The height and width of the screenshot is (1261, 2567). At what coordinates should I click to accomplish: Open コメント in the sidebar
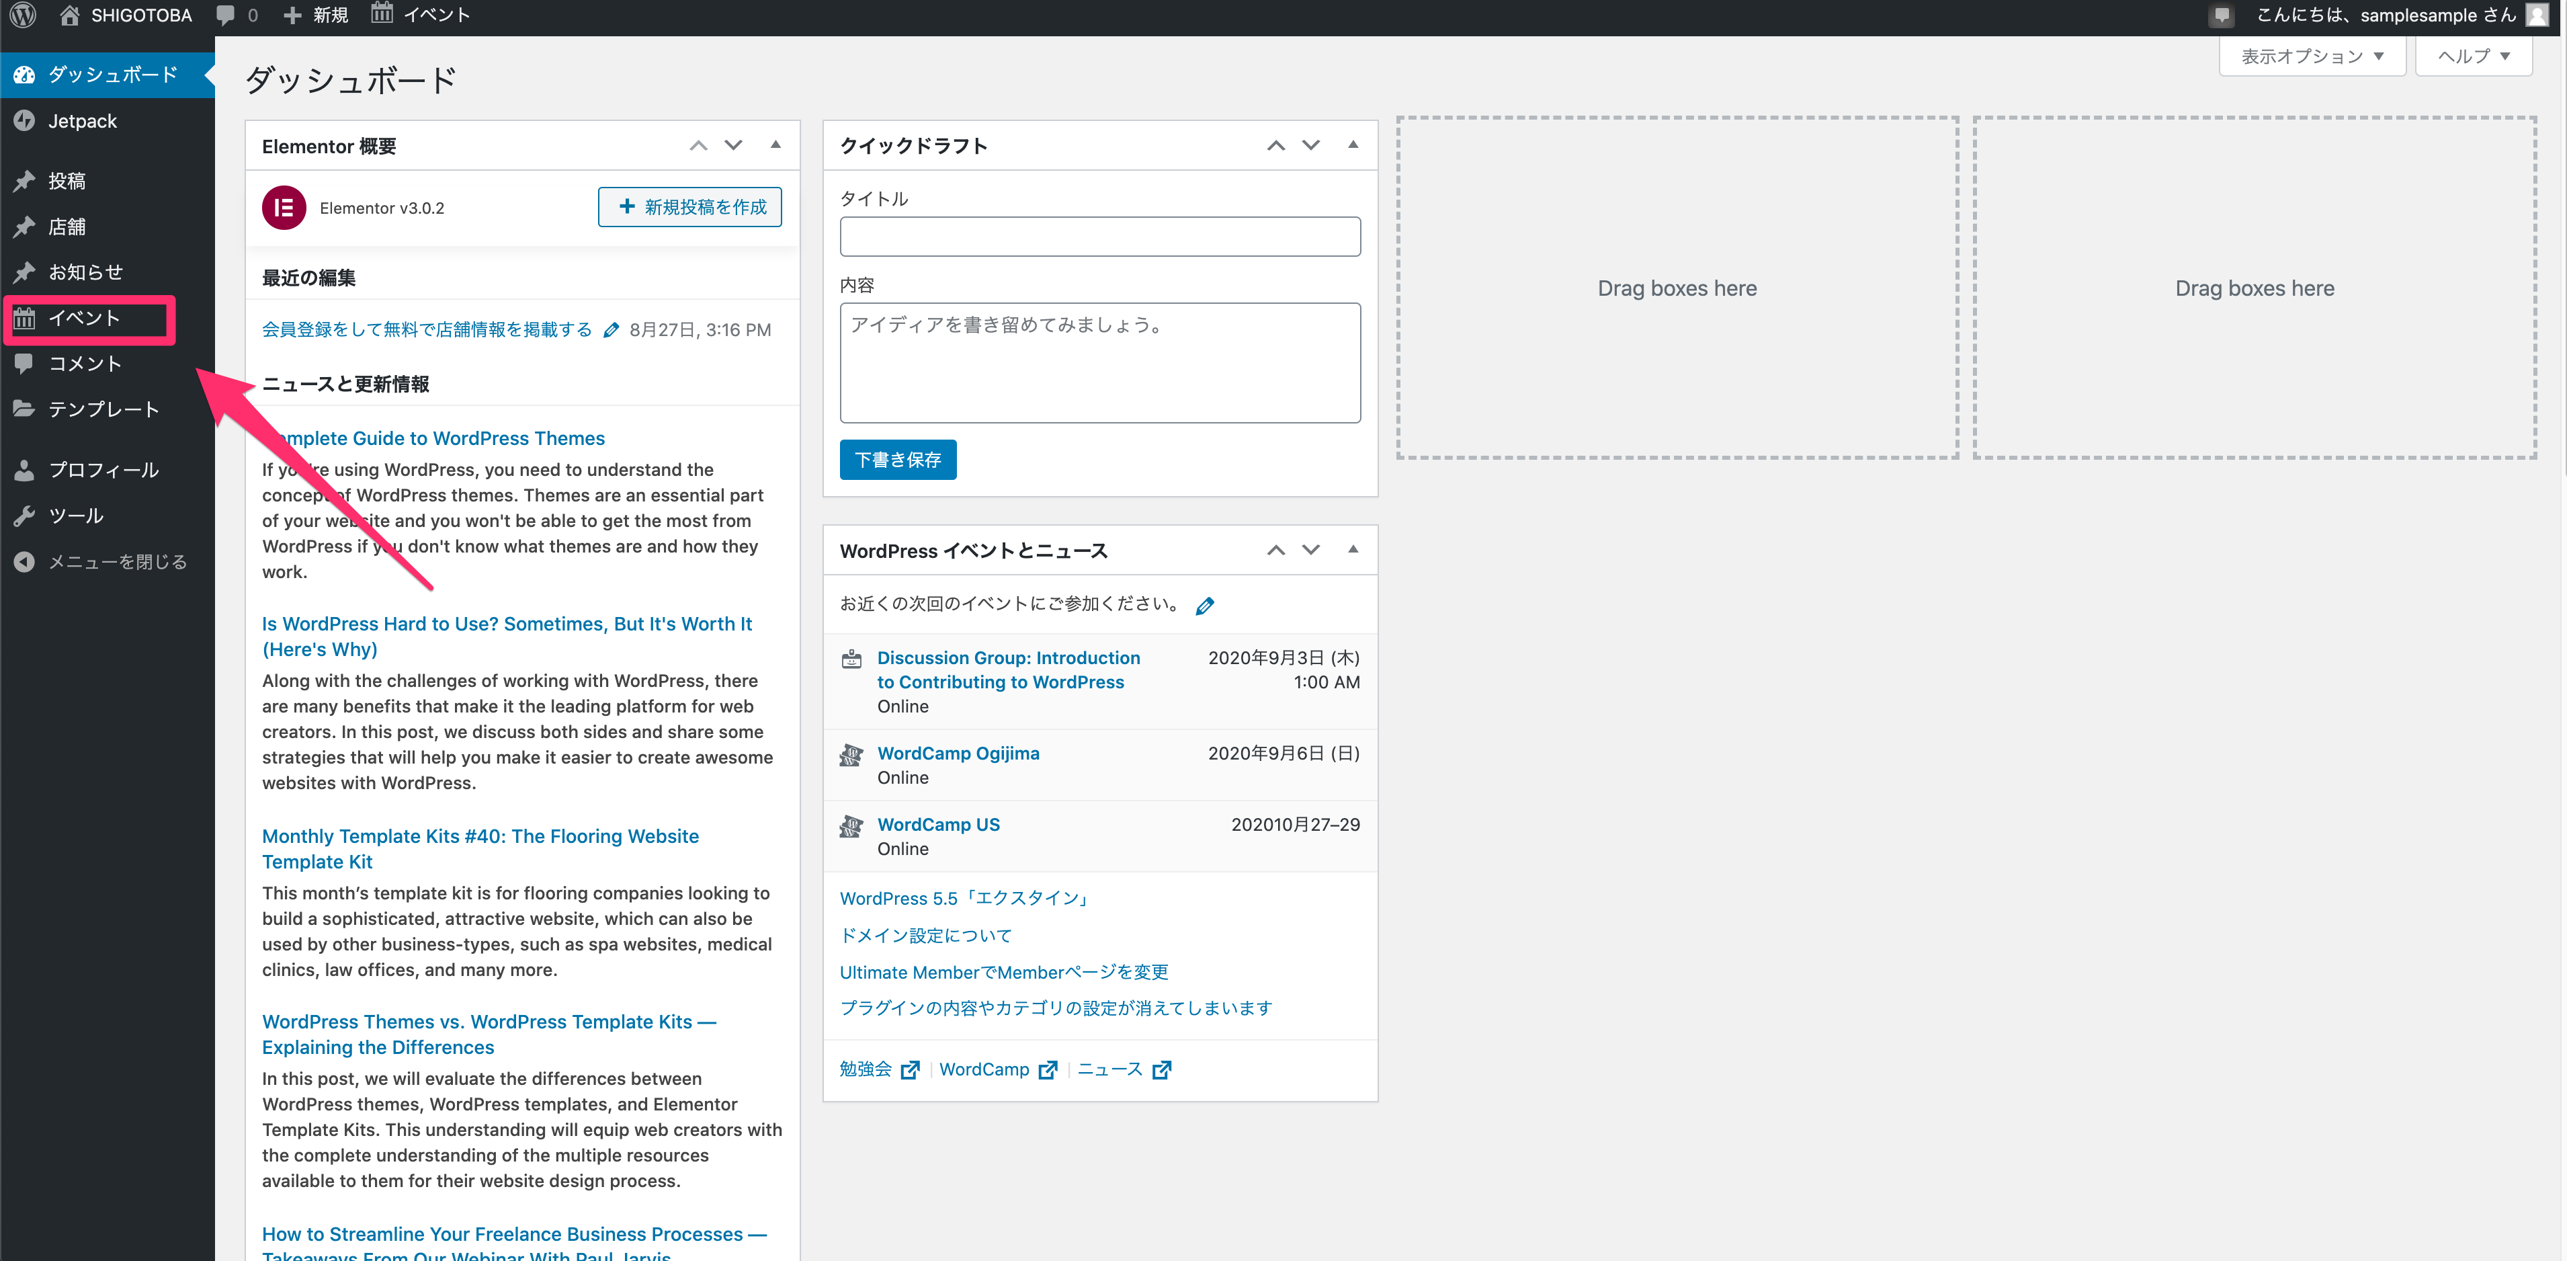coord(107,364)
